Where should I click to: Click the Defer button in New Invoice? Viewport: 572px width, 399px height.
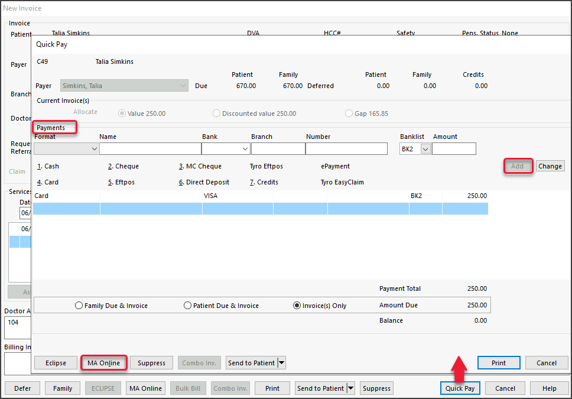[x=22, y=388]
